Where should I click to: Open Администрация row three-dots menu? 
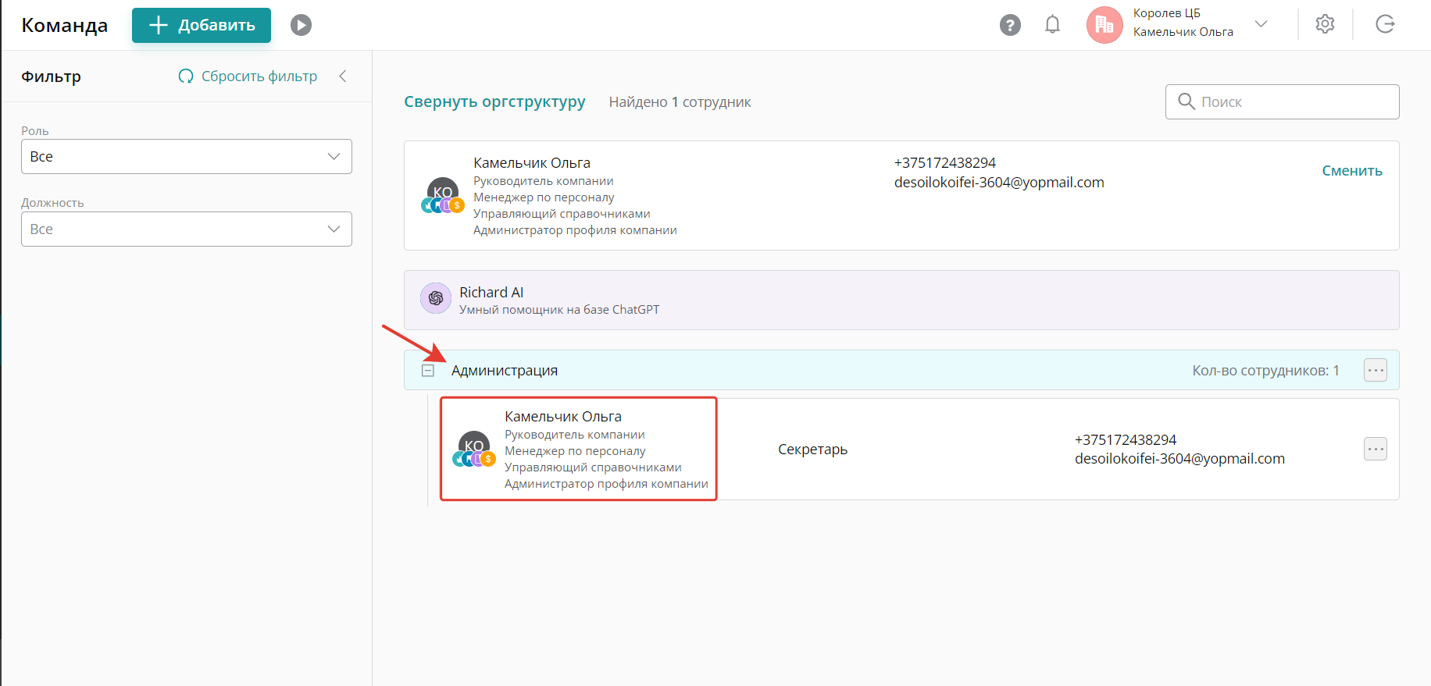1376,370
